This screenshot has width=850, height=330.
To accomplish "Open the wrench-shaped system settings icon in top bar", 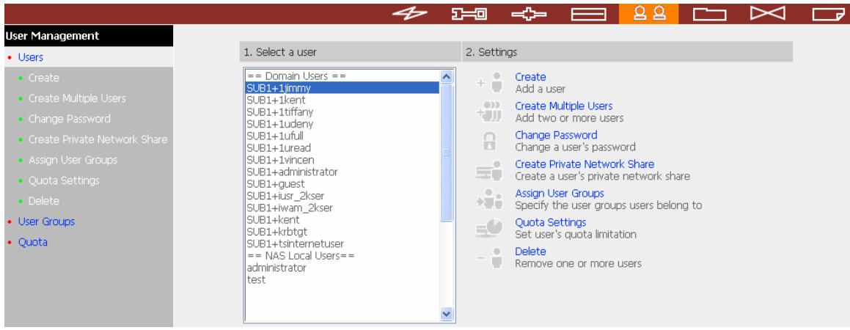I will pos(469,13).
